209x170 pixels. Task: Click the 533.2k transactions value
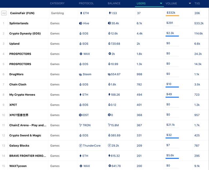199,23
